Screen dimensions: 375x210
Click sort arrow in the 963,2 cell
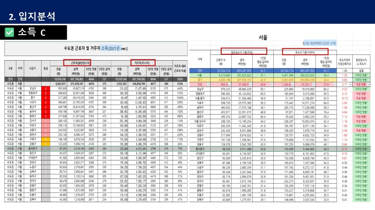pyautogui.click(x=230, y=85)
